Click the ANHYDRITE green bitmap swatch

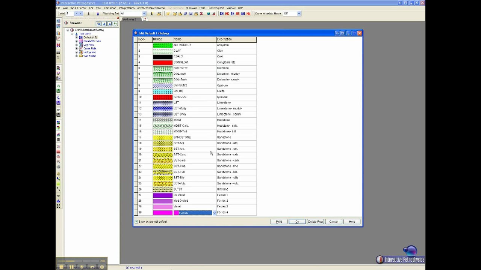tap(163, 45)
